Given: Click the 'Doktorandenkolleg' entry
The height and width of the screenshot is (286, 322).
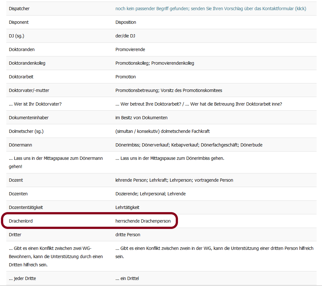Looking at the screenshot, I should click(27, 63).
